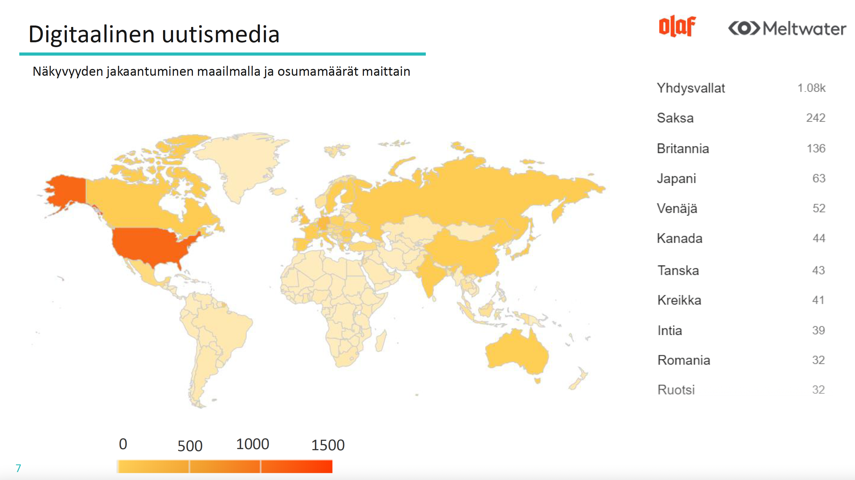Click the slide page number 7
This screenshot has height=480, width=855.
coord(18,468)
